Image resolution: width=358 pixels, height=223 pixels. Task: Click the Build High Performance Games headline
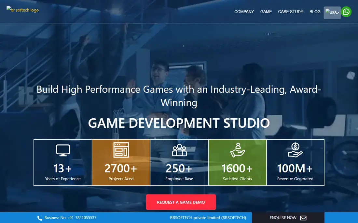point(179,96)
